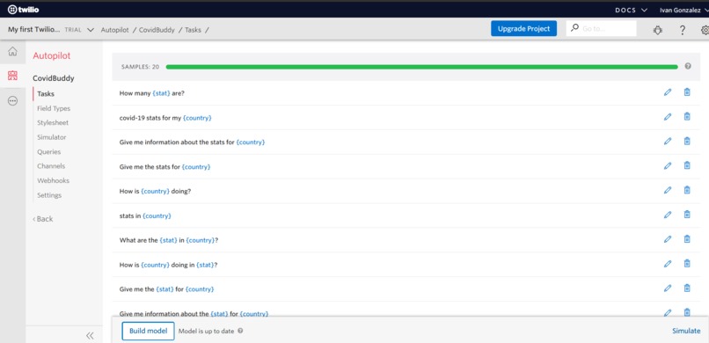709x343 pixels.
Task: Open Stylesheet in the sidebar
Action: pyautogui.click(x=53, y=123)
